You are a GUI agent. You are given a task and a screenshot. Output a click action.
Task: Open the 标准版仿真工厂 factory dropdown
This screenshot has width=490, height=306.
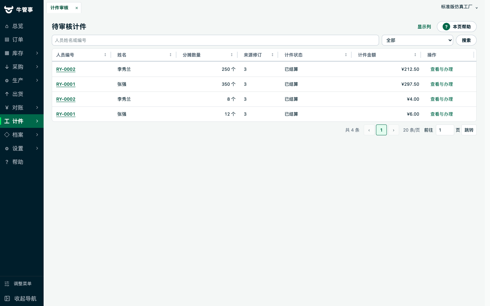coord(459,7)
